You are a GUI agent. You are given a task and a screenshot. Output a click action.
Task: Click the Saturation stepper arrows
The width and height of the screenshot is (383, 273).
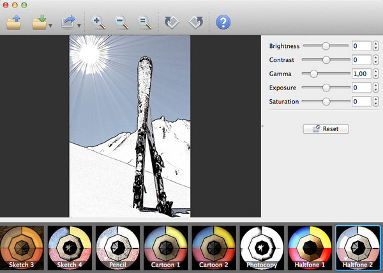(374, 102)
